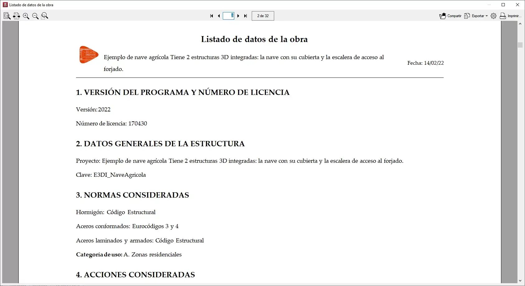Select the zoom-to-window area tool

pyautogui.click(x=45, y=16)
